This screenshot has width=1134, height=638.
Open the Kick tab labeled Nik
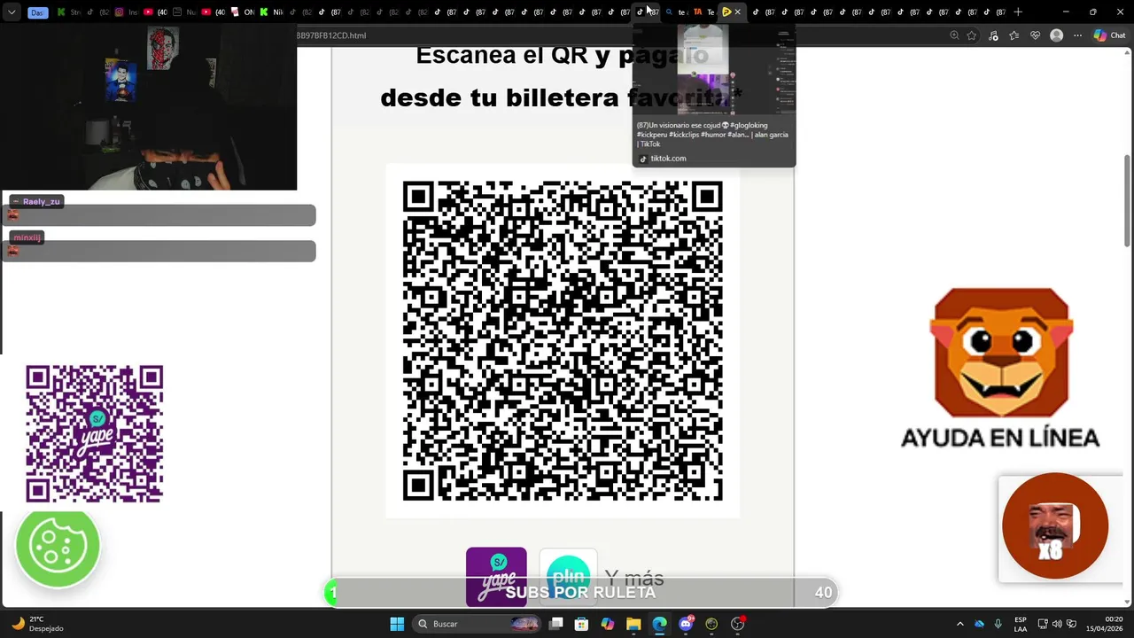pos(272,12)
